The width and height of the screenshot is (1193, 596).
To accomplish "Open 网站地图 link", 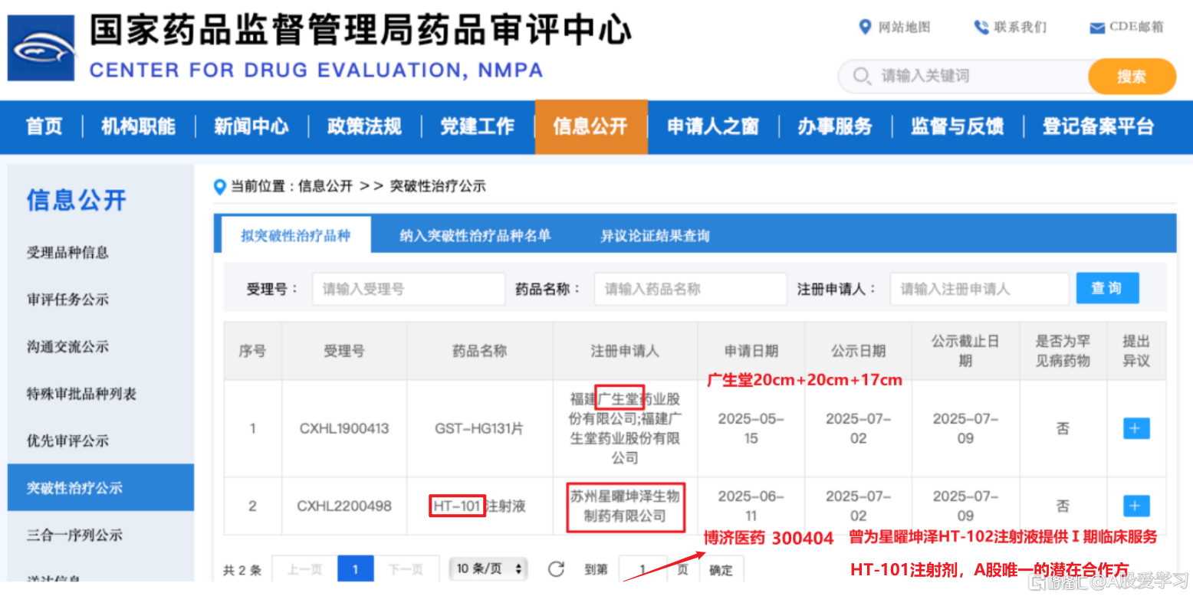I will (904, 27).
